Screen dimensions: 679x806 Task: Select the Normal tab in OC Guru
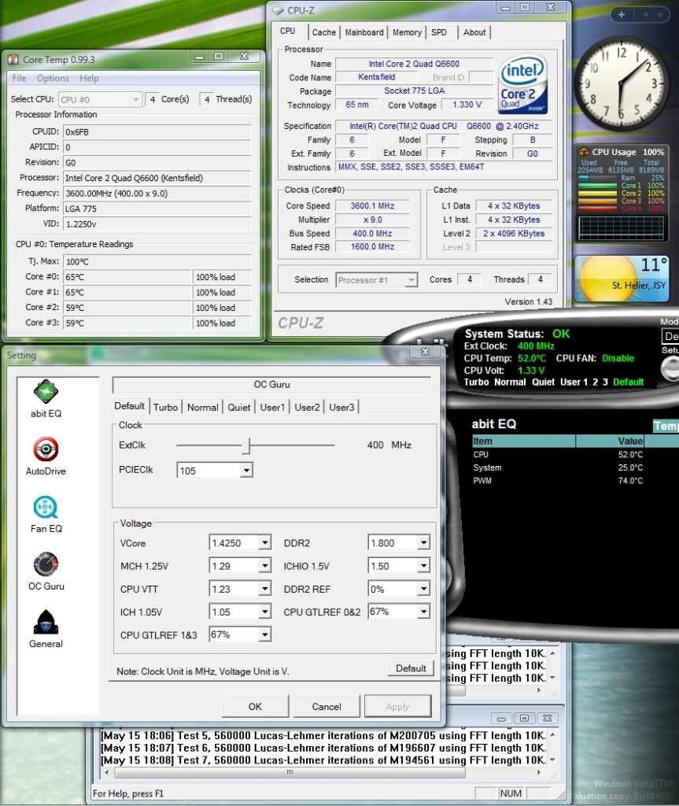click(x=202, y=408)
